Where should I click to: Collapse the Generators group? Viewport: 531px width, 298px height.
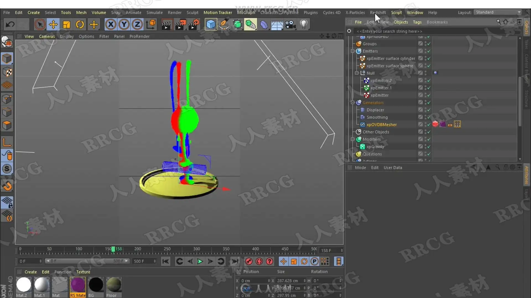tap(353, 103)
